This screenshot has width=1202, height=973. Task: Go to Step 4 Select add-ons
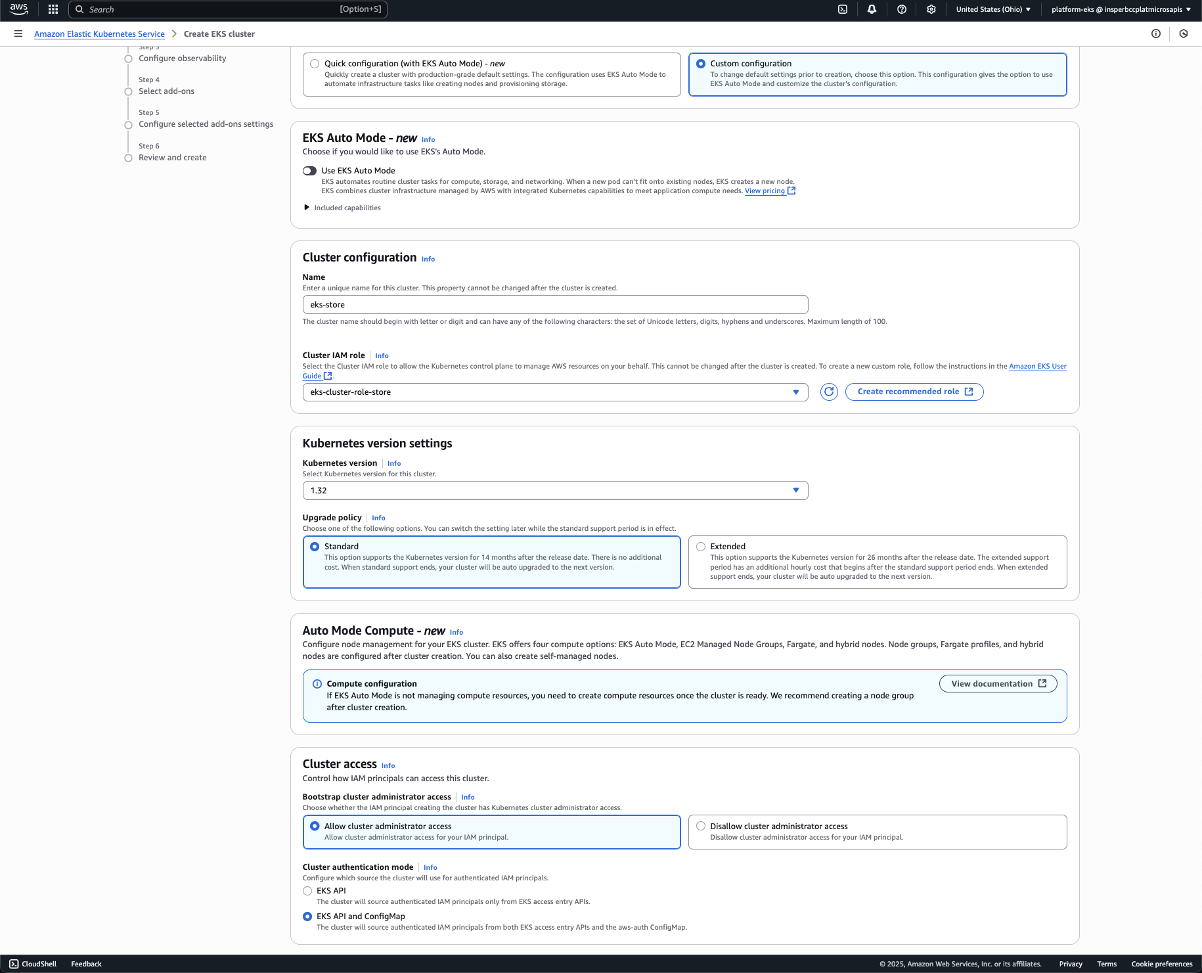[166, 91]
